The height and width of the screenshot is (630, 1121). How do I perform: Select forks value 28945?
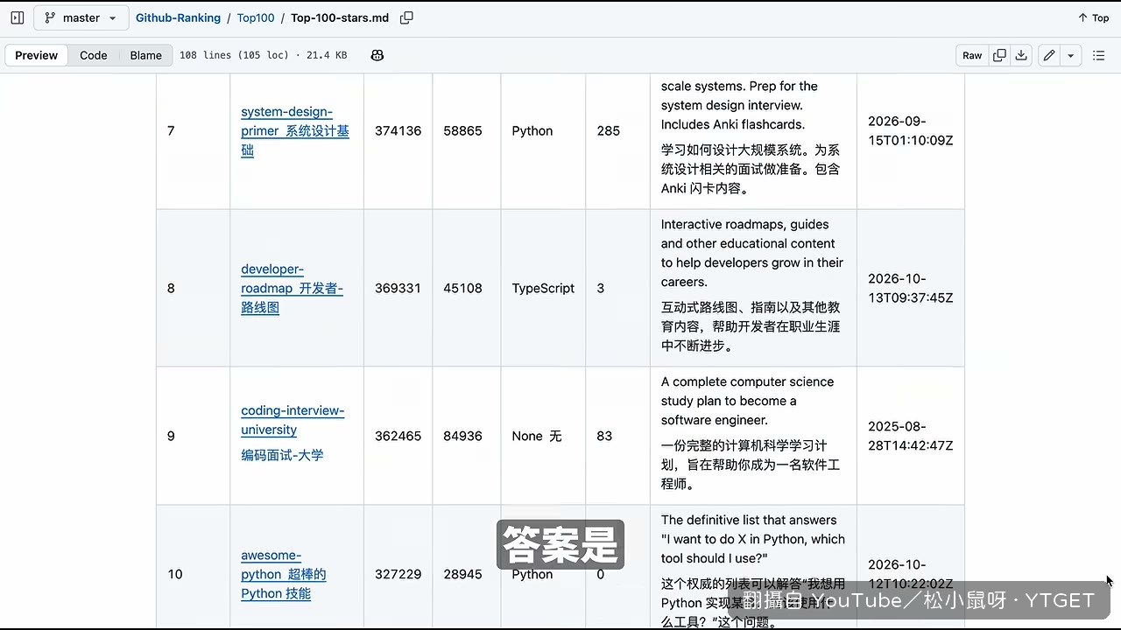click(x=462, y=574)
